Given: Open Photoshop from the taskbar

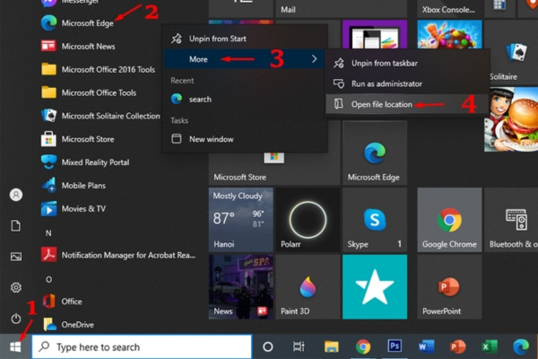Looking at the screenshot, I should (395, 346).
